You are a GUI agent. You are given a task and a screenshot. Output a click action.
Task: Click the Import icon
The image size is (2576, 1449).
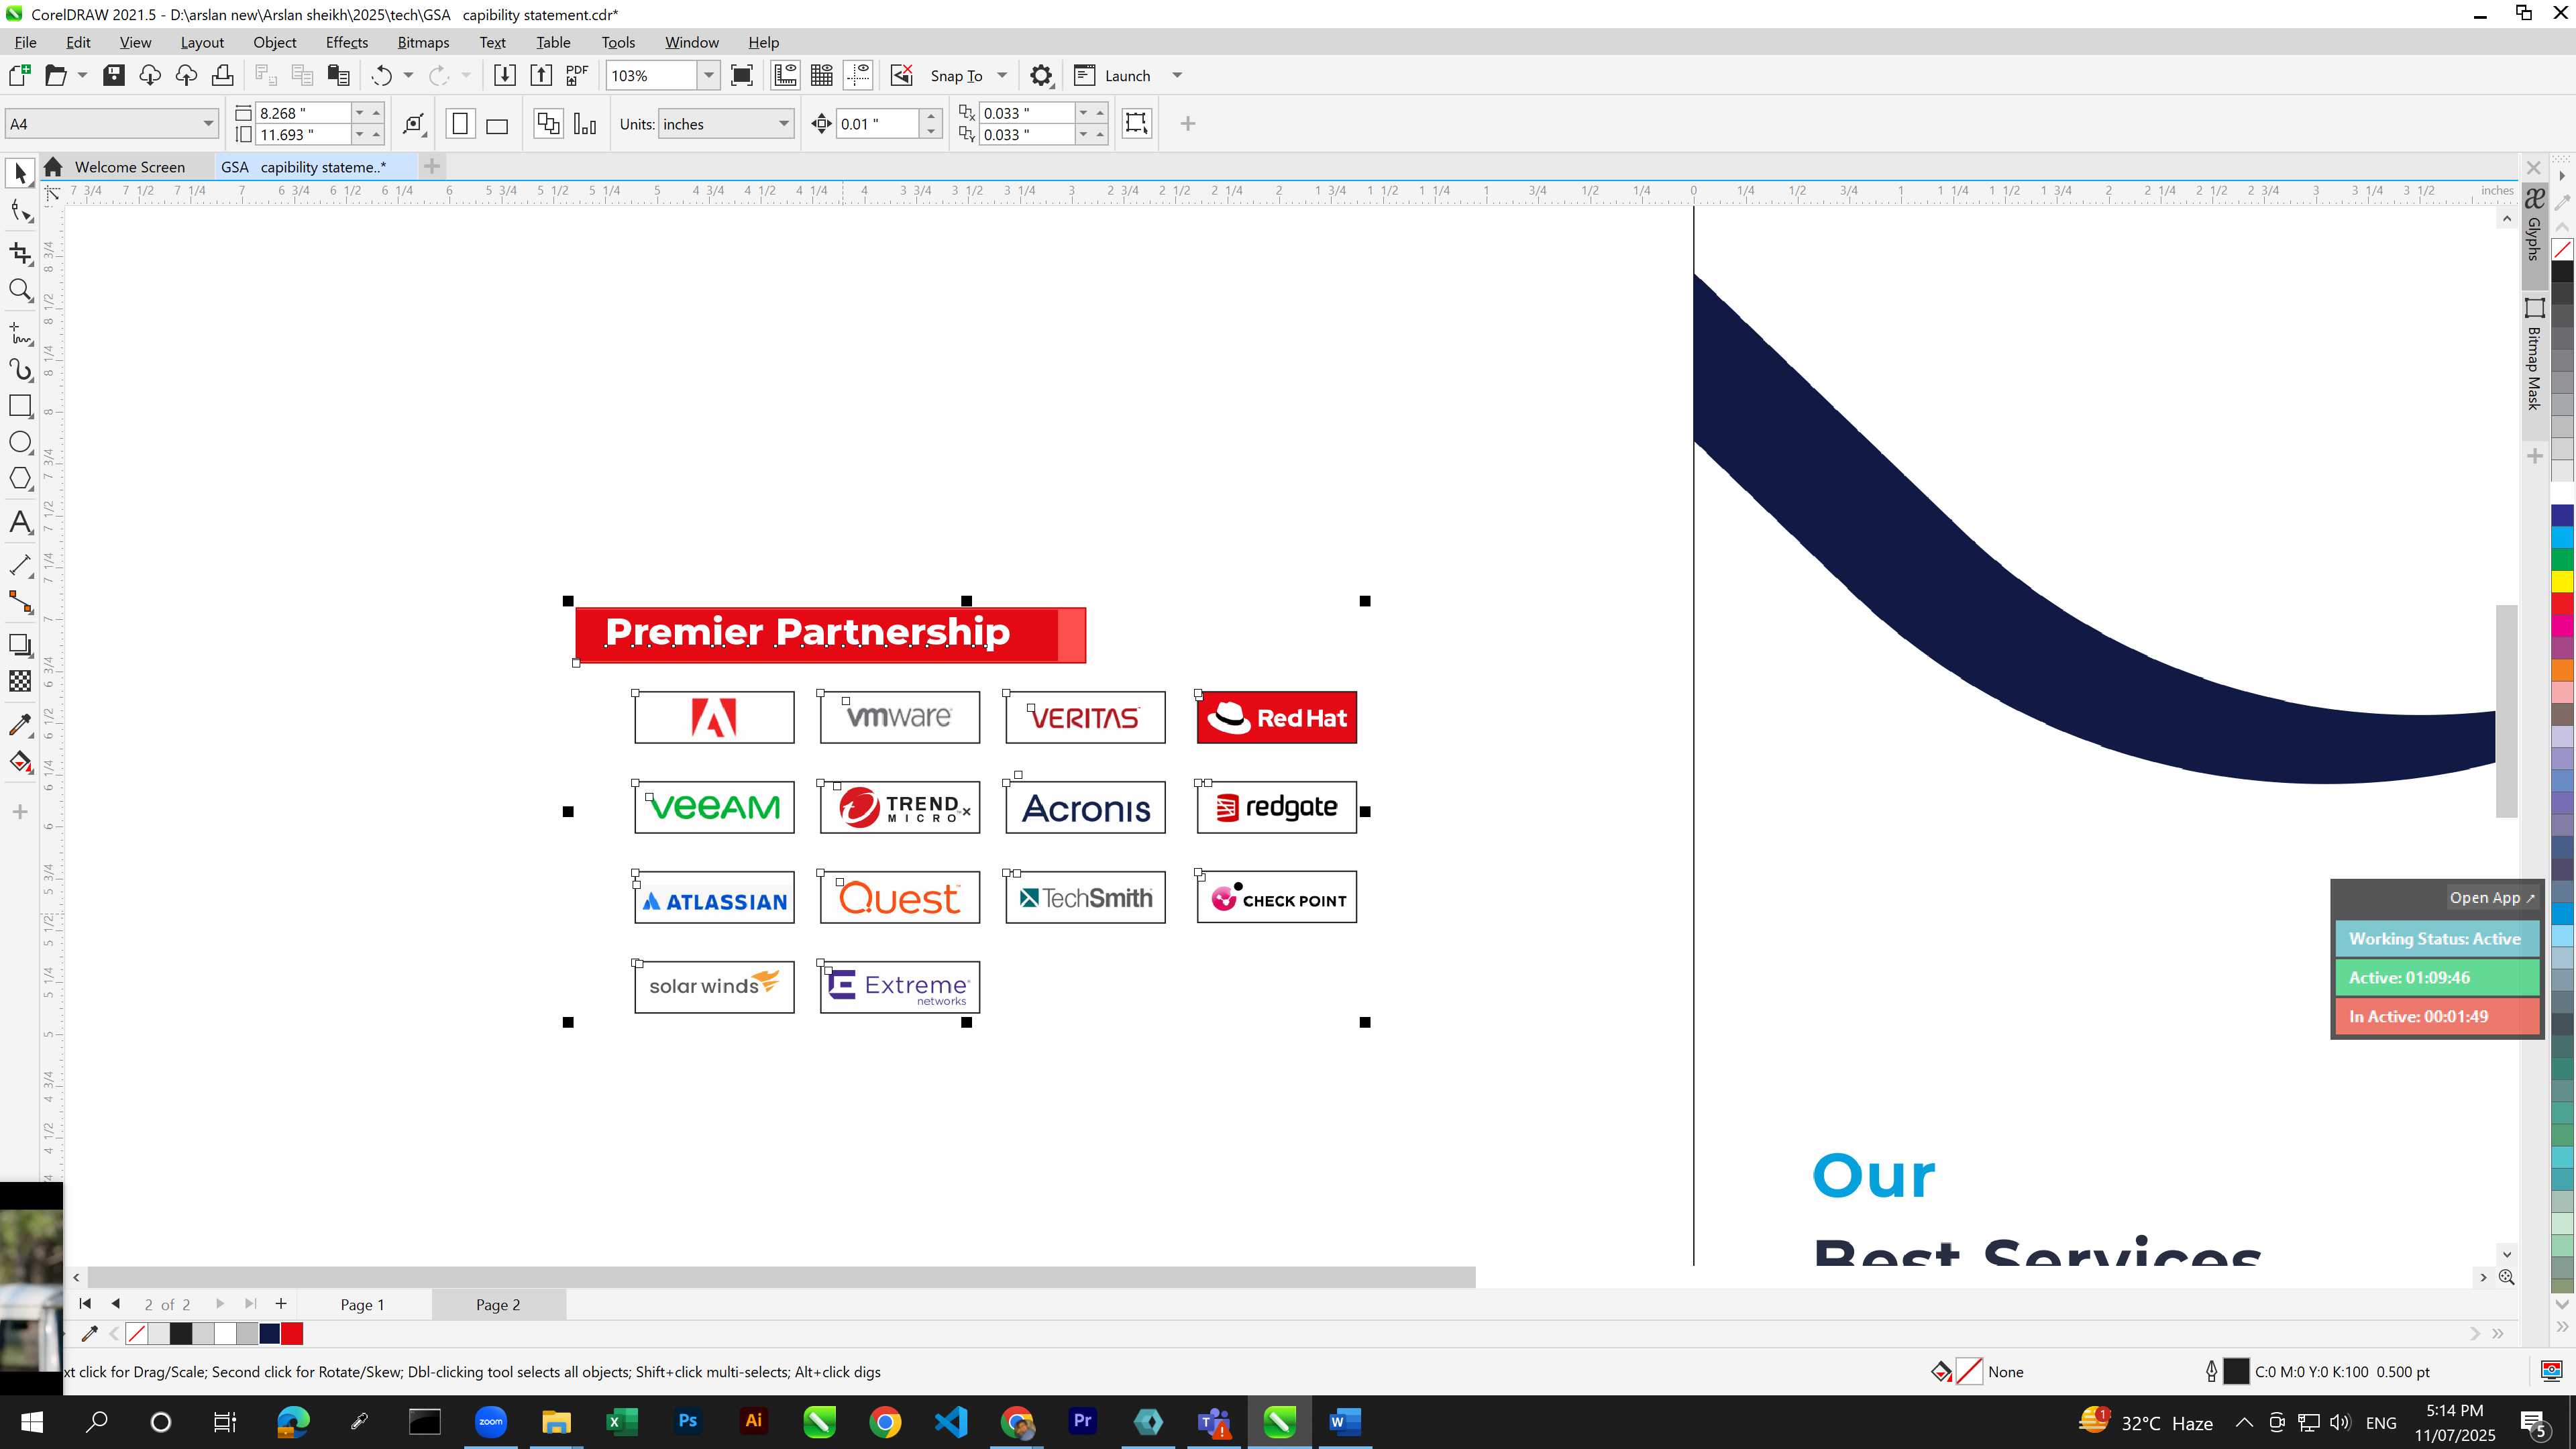tap(504, 75)
